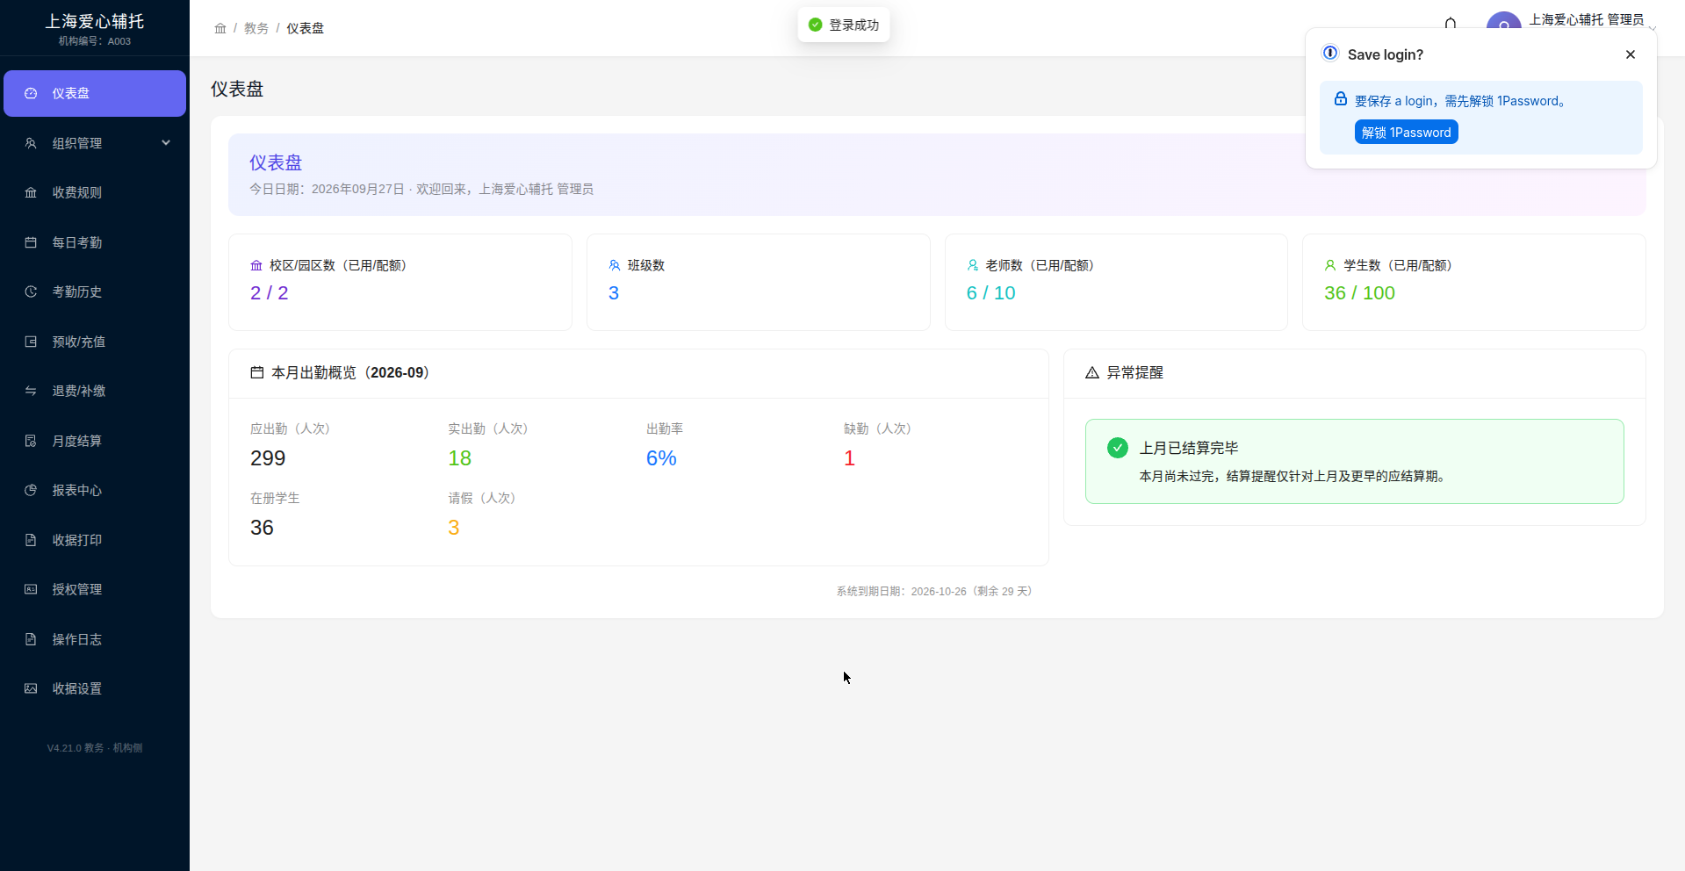1685x871 pixels.
Task: Click the 缺勤 value 1
Action: (849, 458)
